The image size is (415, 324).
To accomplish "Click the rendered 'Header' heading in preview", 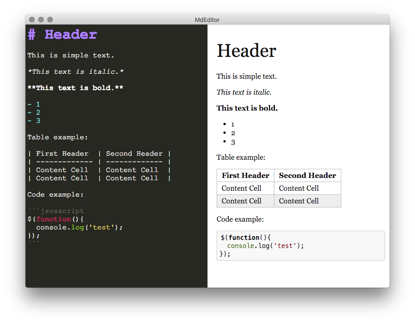I will [247, 51].
